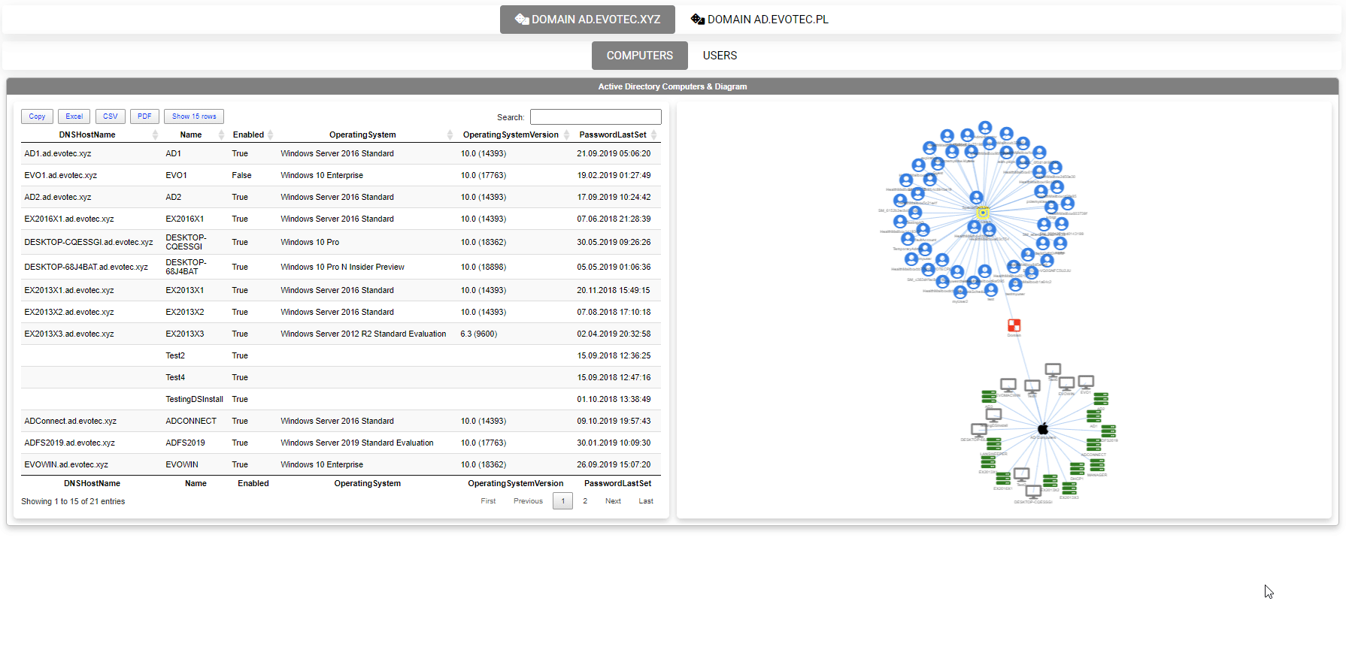
Task: Click the EVO1 computer icon in diagram
Action: point(1086,382)
